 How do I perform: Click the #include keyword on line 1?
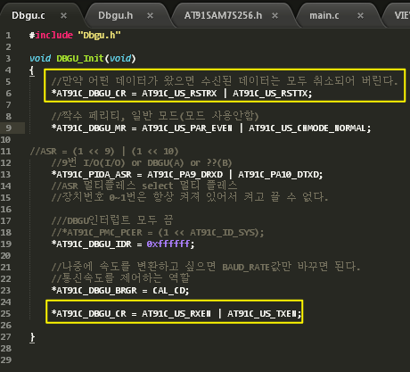click(x=51, y=35)
